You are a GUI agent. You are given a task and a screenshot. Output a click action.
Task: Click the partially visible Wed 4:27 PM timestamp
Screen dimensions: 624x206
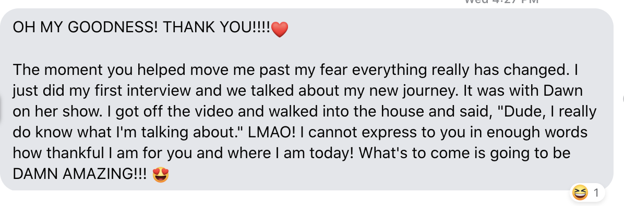point(501,2)
